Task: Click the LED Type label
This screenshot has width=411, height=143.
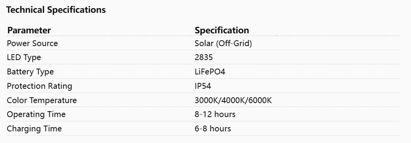Action: tap(24, 57)
